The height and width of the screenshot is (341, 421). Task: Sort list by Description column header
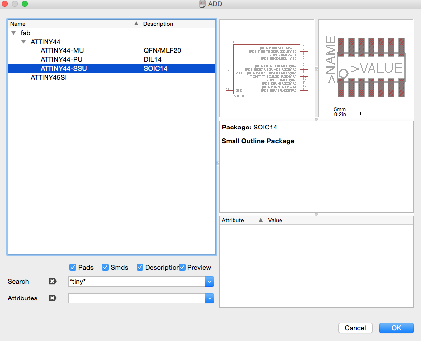178,24
